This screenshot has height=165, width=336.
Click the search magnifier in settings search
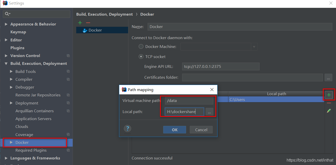(x=7, y=14)
